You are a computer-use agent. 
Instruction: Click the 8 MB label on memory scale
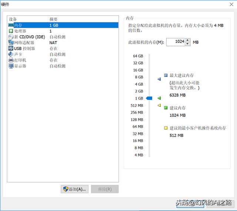click(139, 148)
